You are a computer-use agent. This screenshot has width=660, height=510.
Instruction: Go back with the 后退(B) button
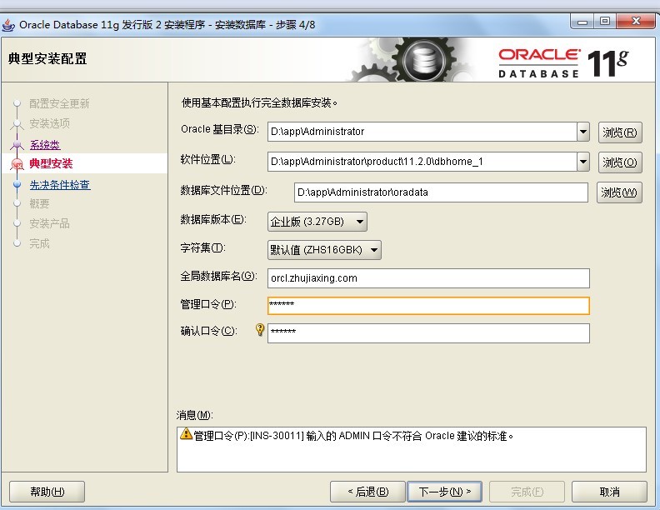(x=367, y=492)
